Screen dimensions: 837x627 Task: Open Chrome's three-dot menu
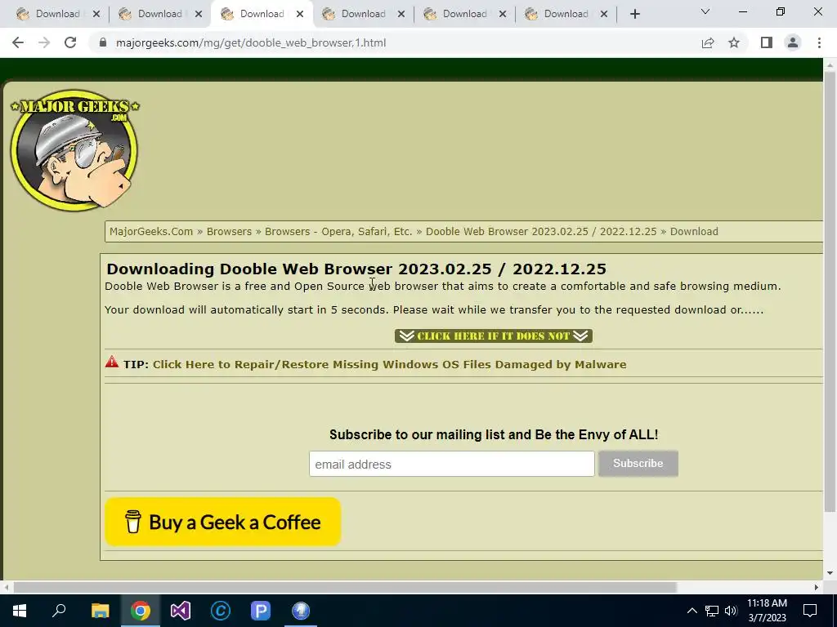819,42
